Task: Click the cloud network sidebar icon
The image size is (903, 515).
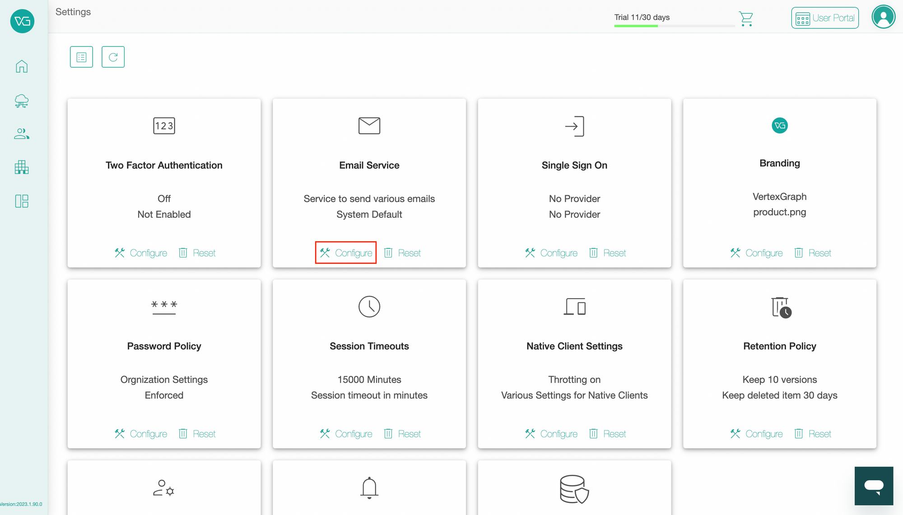Action: click(22, 101)
